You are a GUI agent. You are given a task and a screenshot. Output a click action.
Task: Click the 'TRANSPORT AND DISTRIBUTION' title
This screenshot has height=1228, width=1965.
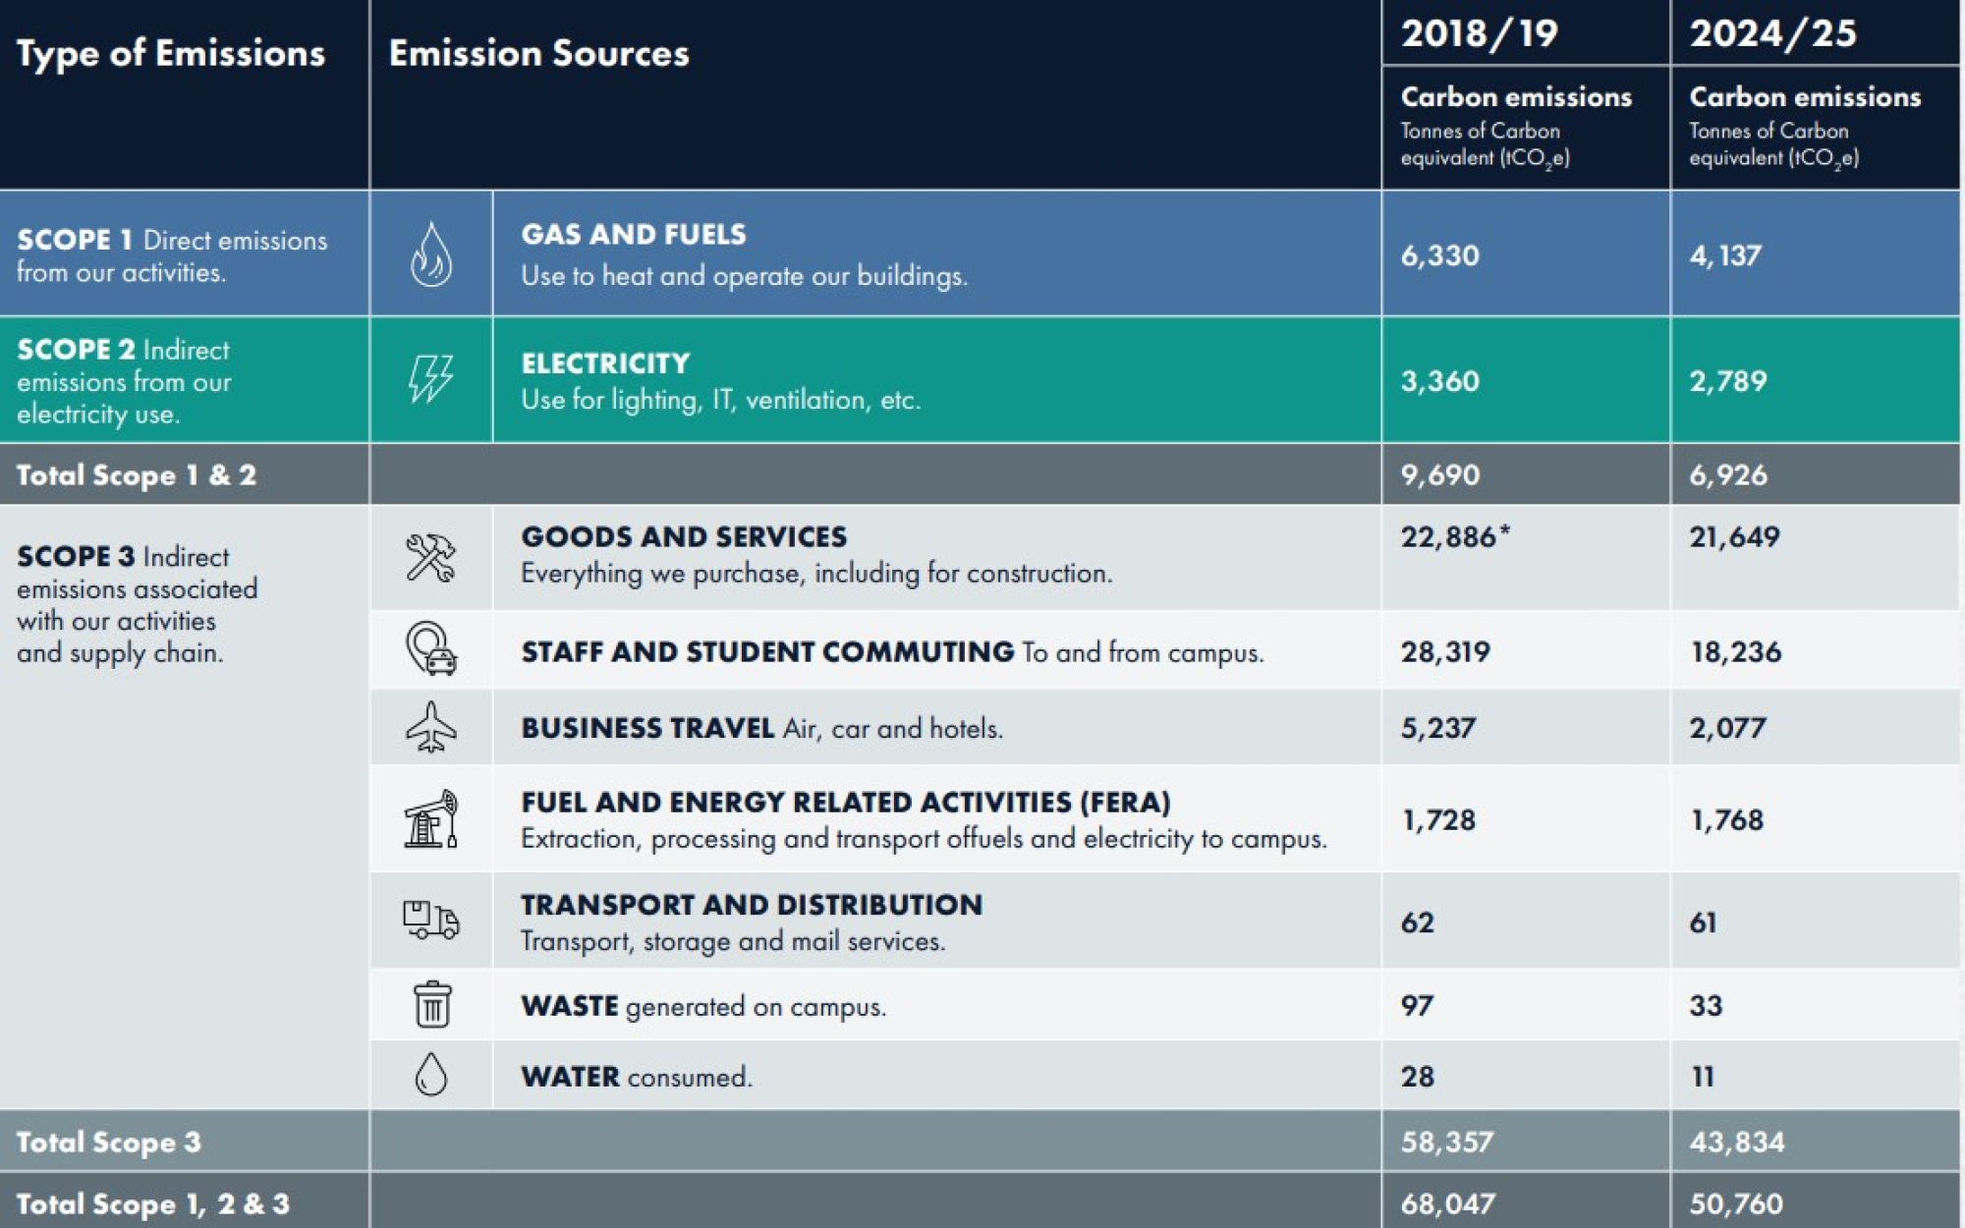click(x=752, y=905)
